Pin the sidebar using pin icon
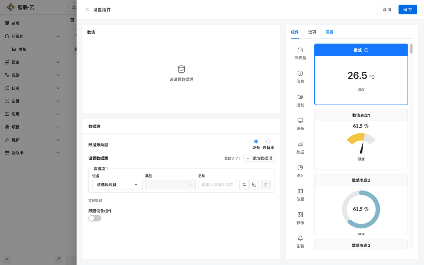Screen dimensions: 424x265 tap(59, 259)
